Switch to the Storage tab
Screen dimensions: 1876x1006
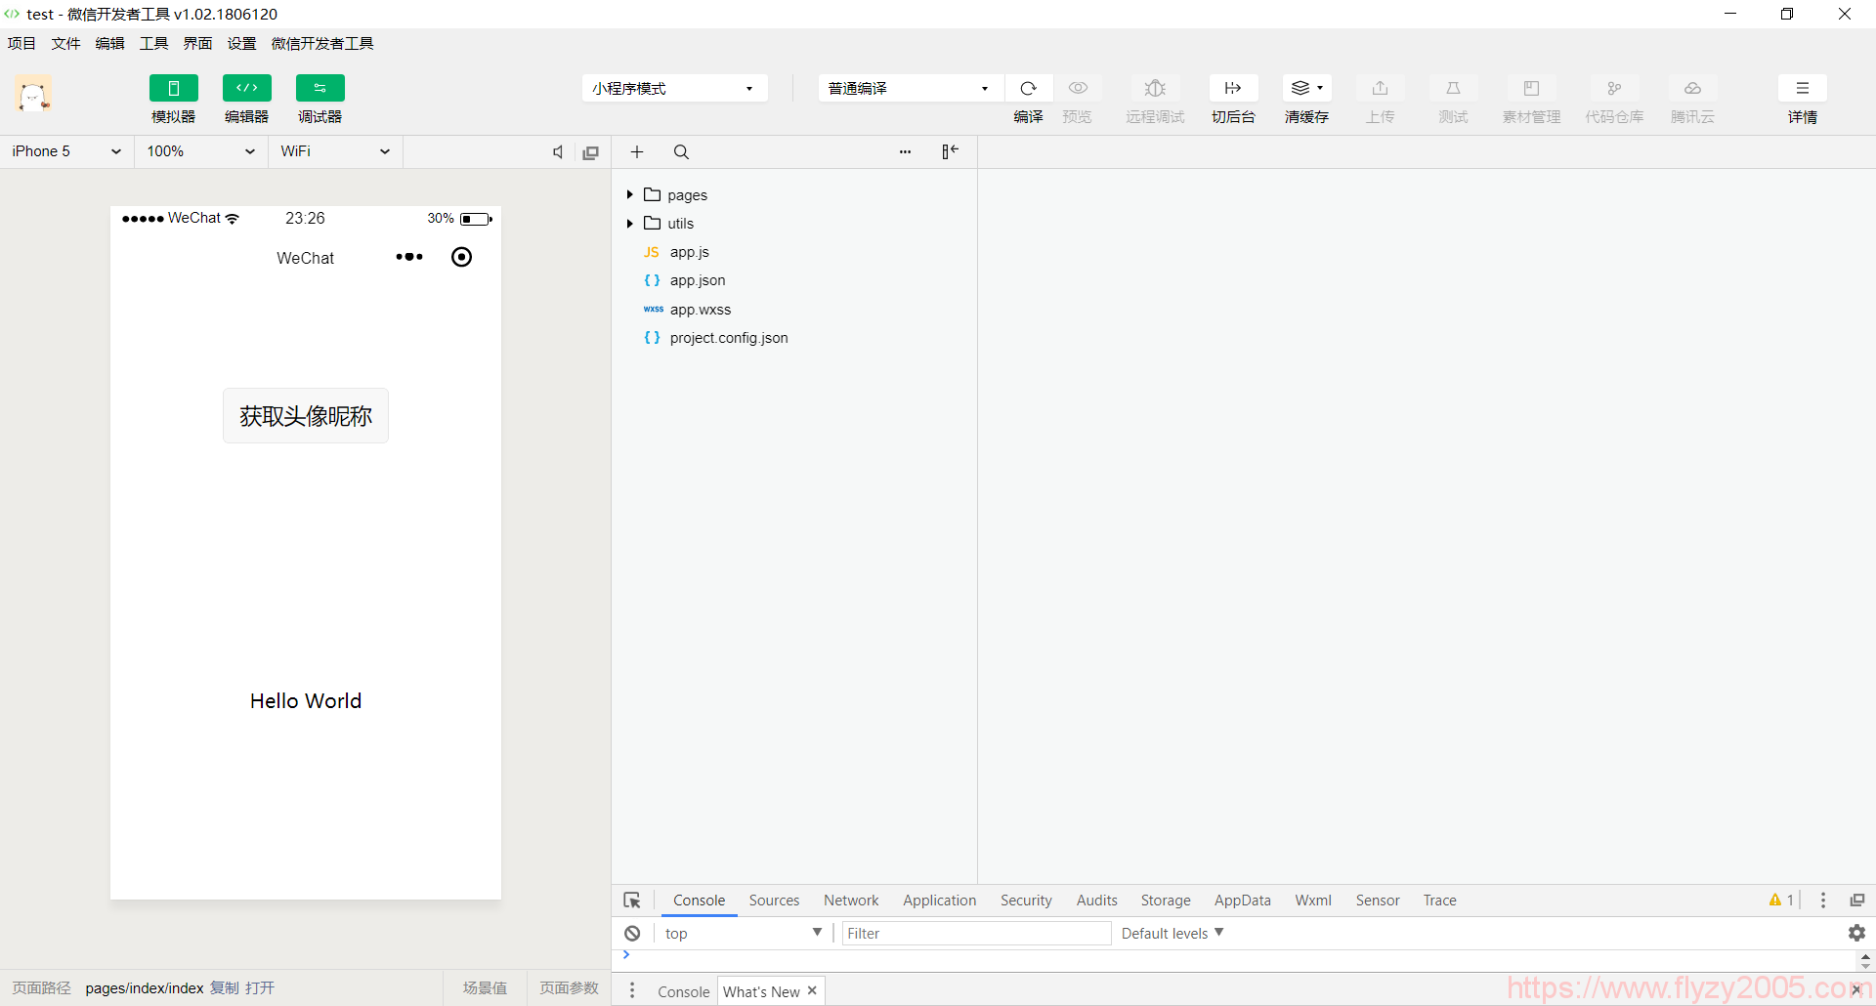point(1166,901)
